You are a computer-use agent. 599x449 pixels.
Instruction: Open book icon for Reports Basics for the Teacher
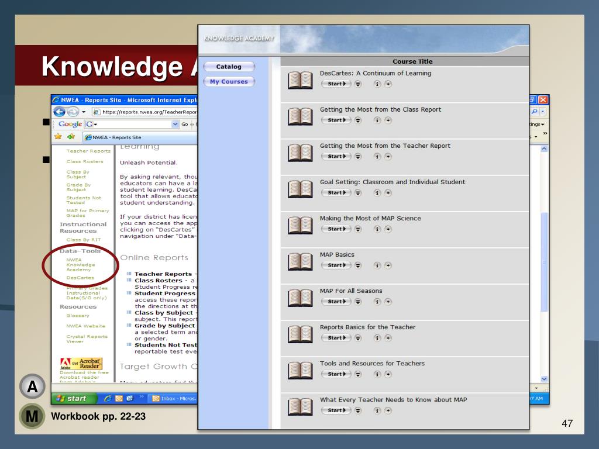[300, 334]
